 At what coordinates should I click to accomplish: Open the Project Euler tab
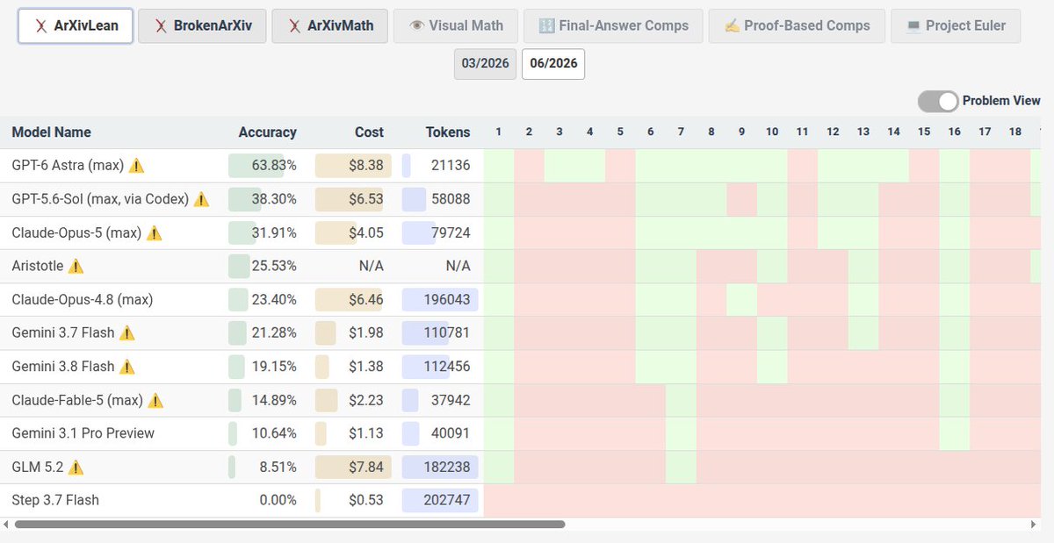pos(955,25)
